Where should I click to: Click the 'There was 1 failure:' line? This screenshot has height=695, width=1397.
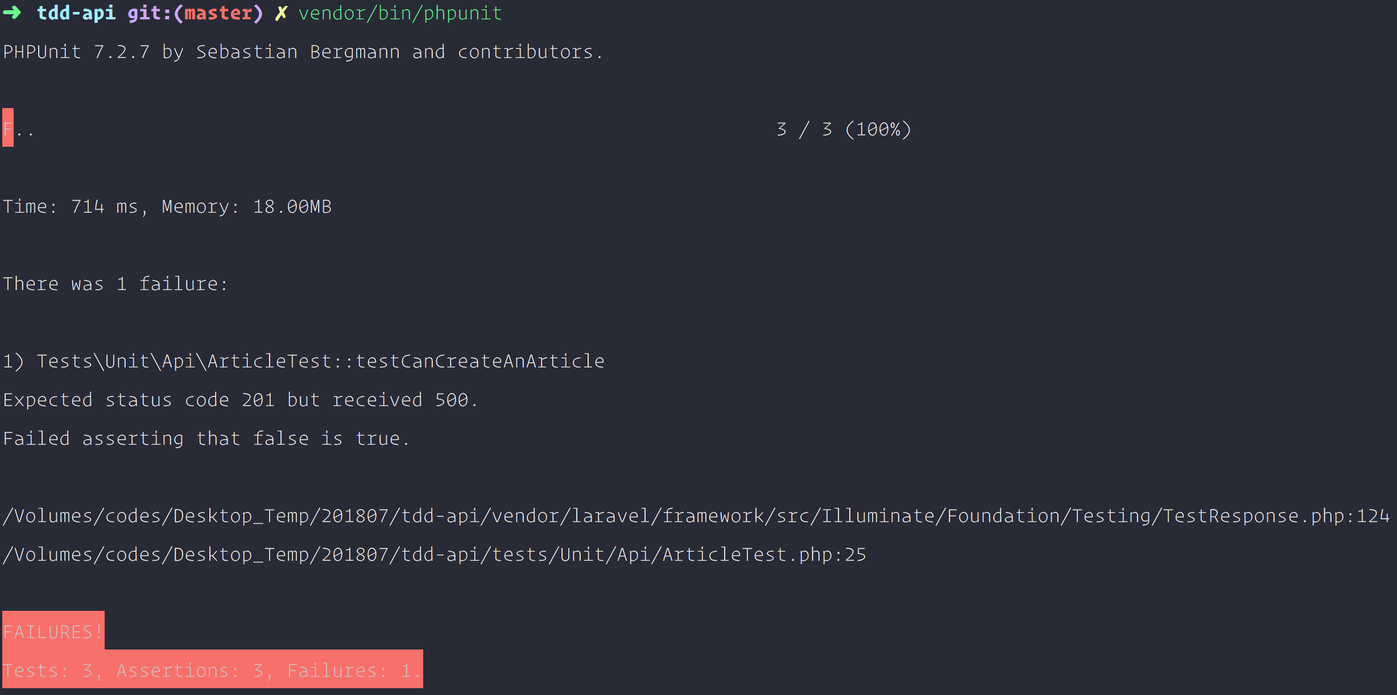pos(115,284)
